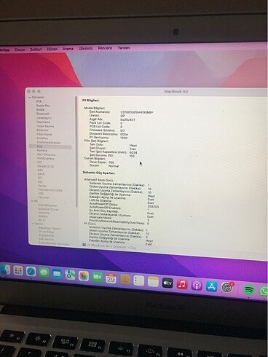The image size is (268, 357).
Task: Open the Music app in the Dock
Action: pyautogui.click(x=182, y=284)
